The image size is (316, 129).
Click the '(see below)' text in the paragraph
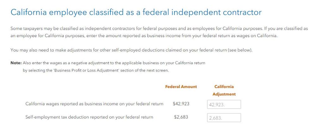coord(240,50)
